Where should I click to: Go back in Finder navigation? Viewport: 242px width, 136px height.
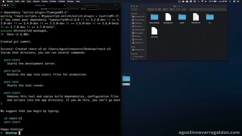coord(133,9)
